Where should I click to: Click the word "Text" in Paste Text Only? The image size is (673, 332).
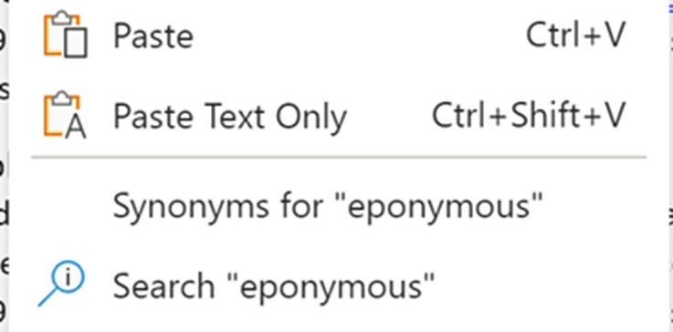coord(234,116)
